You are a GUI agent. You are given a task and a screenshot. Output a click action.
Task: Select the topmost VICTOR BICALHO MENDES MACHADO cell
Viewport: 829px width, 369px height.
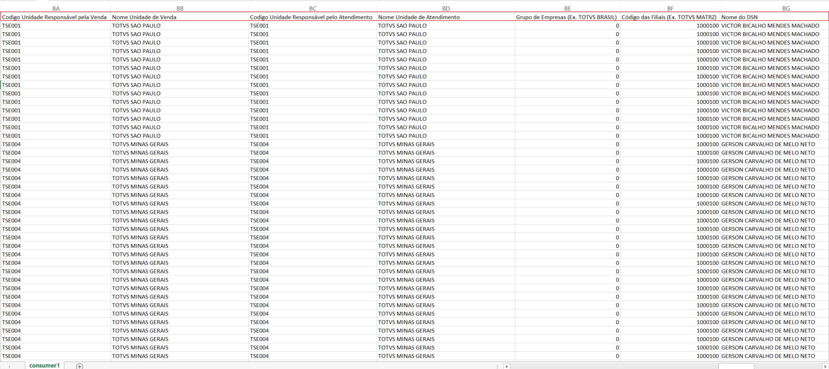point(774,26)
